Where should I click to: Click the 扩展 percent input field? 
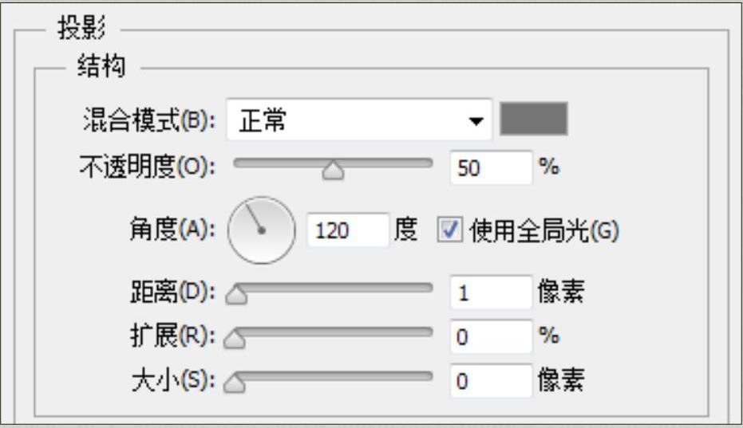point(490,337)
